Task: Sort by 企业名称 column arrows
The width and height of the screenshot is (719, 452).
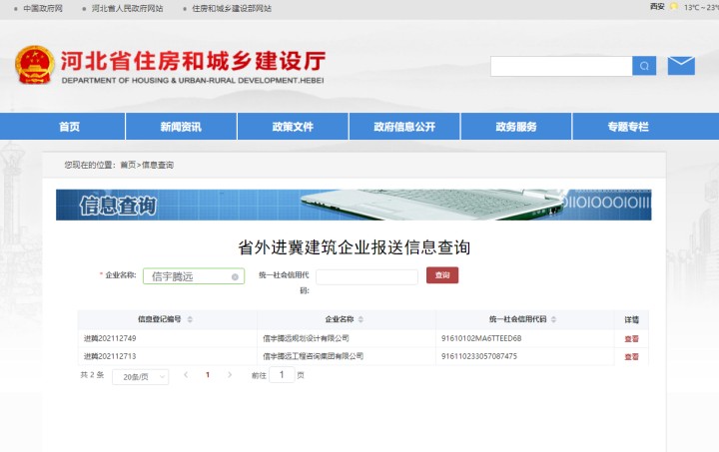Action: 360,319
